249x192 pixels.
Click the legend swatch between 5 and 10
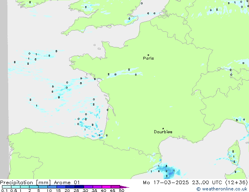point(43,187)
